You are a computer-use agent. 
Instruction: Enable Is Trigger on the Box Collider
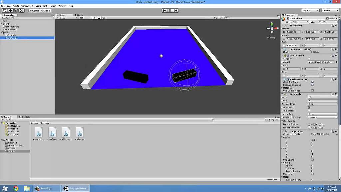tap(309, 59)
